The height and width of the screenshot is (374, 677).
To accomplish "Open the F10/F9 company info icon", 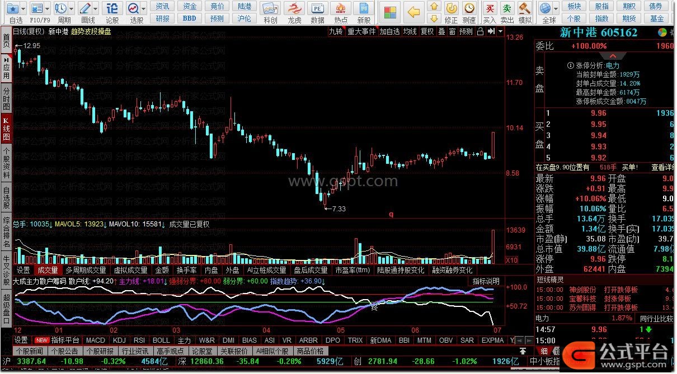I will click(x=36, y=8).
